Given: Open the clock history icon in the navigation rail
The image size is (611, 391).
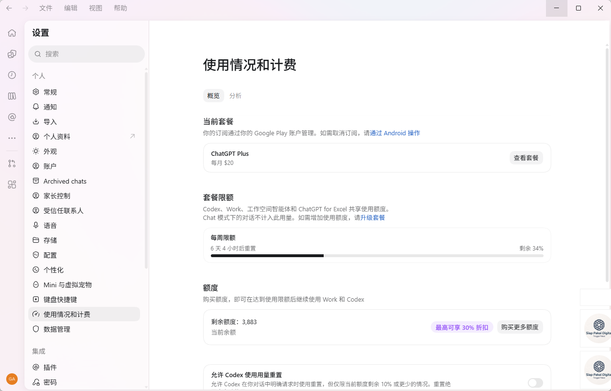Looking at the screenshot, I should pos(12,75).
